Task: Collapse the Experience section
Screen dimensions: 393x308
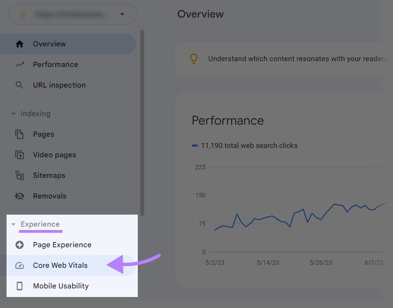Action: click(13, 224)
